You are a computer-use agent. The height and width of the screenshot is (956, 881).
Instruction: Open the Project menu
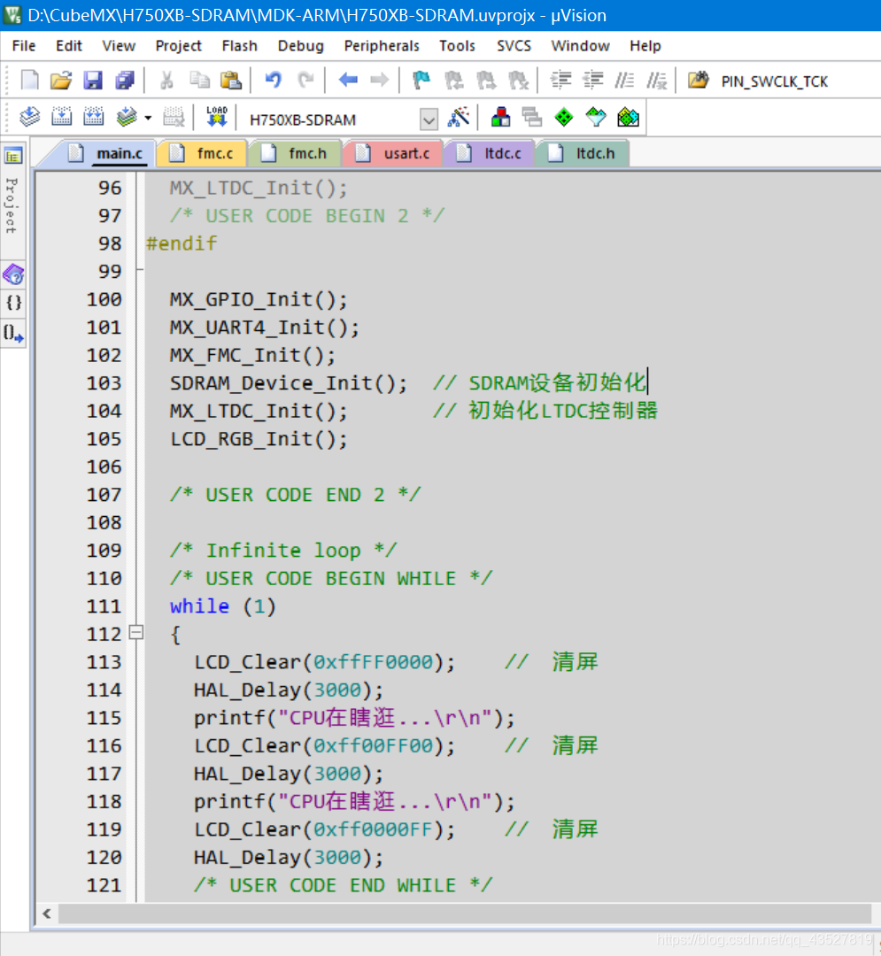pyautogui.click(x=178, y=46)
